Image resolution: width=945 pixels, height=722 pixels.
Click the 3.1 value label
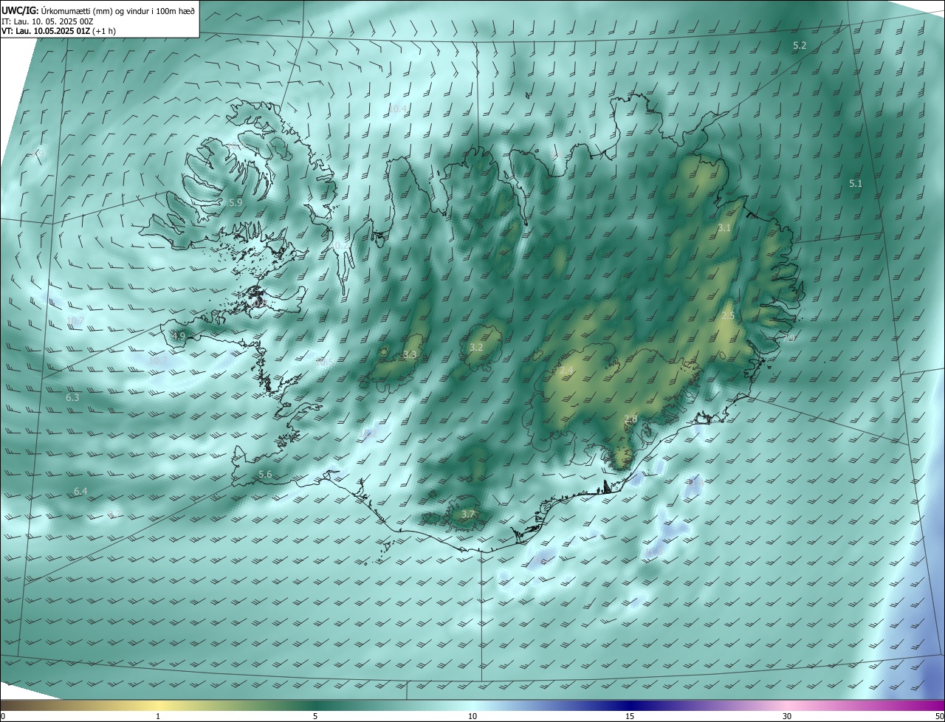pyautogui.click(x=724, y=228)
